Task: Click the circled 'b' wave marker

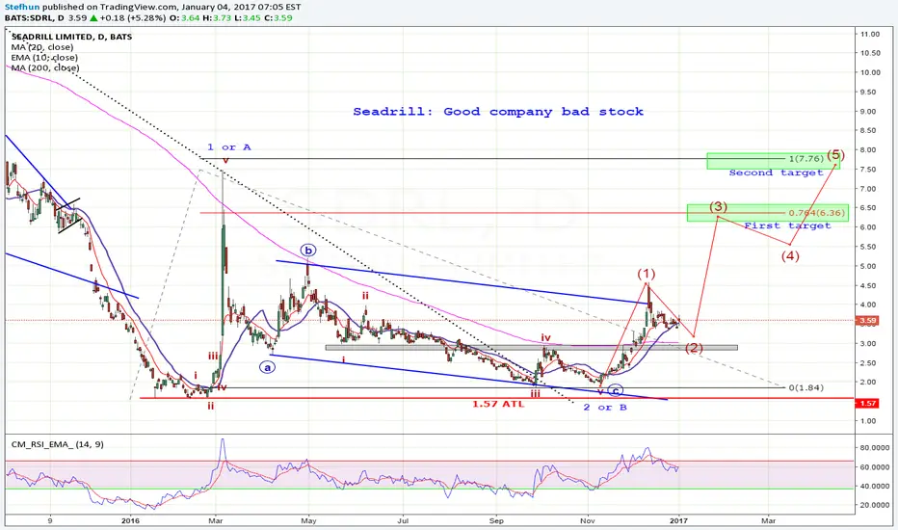Action: coord(308,251)
